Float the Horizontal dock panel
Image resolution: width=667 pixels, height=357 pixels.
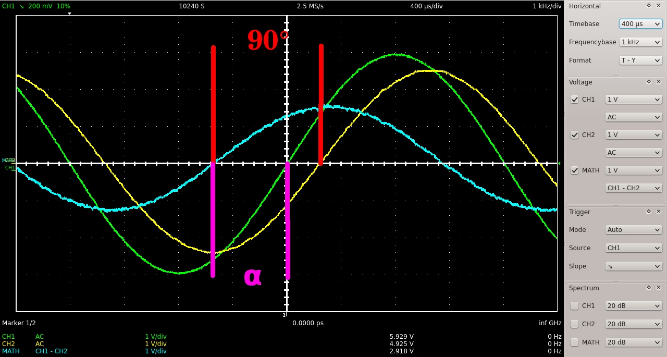pyautogui.click(x=649, y=6)
